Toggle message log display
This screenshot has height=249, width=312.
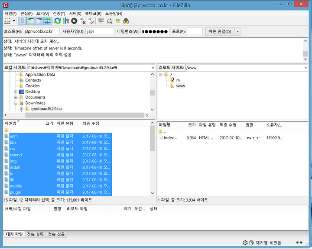[x=23, y=21]
